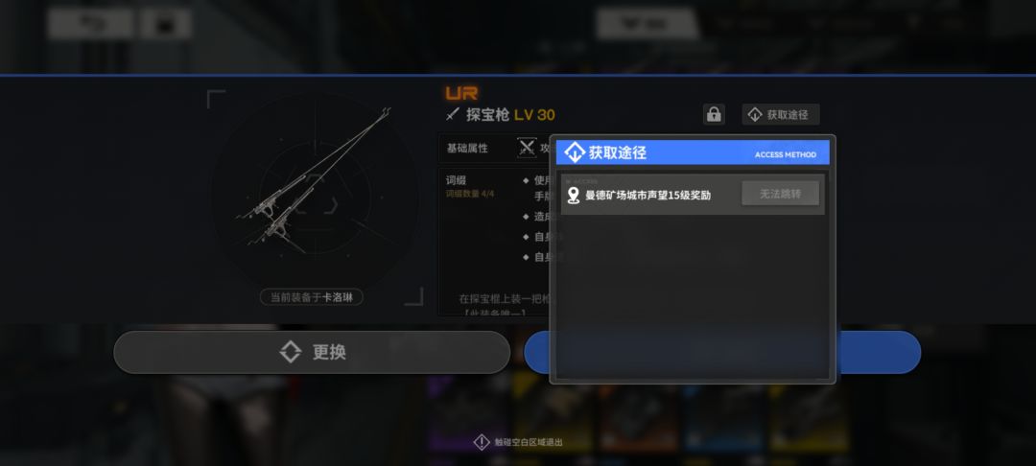Click the diamond icon inside the top 获取途径 button
This screenshot has width=1036, height=466.
pos(755,115)
